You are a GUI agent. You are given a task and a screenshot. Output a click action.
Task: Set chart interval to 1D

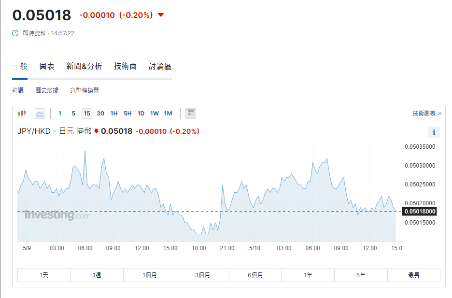tap(141, 114)
